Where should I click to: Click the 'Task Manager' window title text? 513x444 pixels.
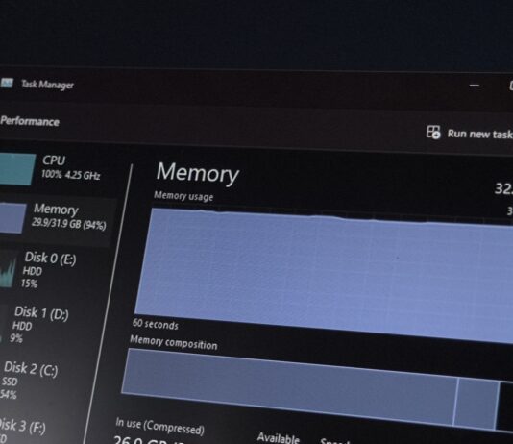point(47,85)
